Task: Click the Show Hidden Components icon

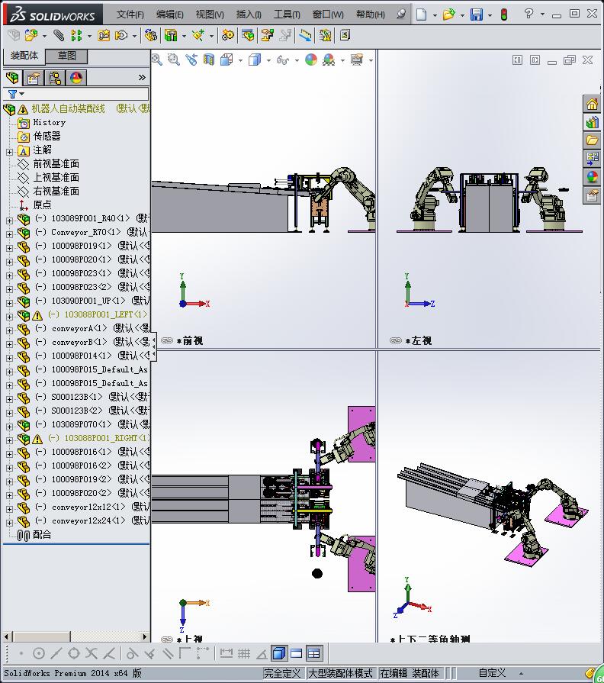Action: click(x=151, y=35)
